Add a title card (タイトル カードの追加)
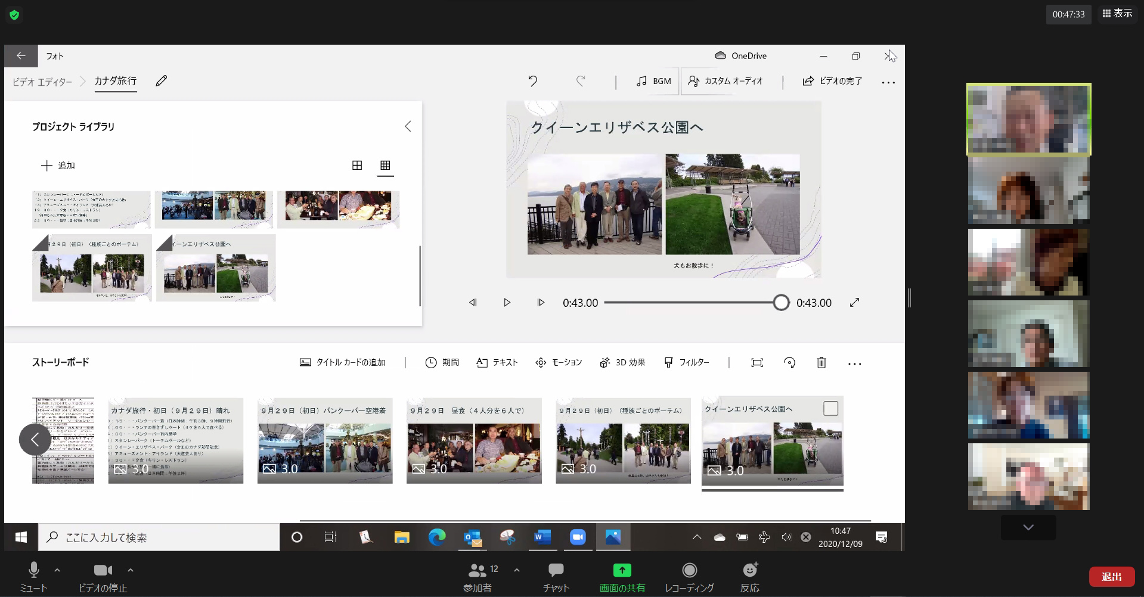The image size is (1144, 597). pos(342,362)
